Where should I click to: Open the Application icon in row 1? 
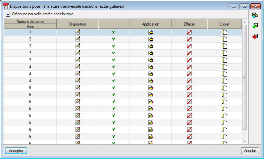click(x=151, y=32)
